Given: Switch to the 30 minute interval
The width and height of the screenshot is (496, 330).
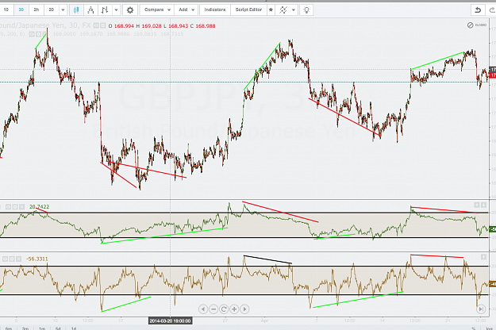Looking at the screenshot, I should [21, 10].
